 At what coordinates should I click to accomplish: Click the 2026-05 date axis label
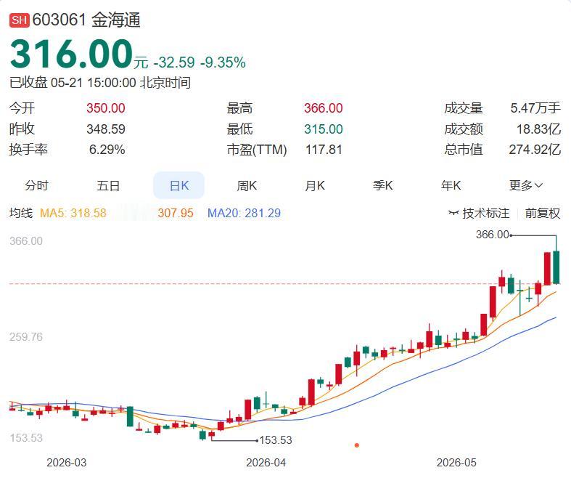[456, 463]
